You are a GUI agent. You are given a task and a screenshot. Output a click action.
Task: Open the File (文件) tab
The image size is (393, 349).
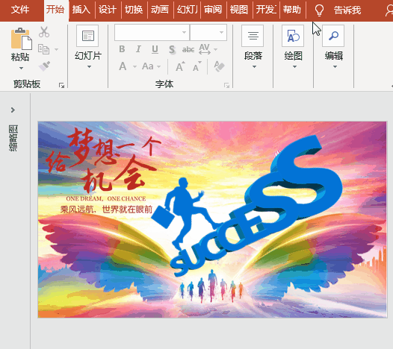point(20,10)
